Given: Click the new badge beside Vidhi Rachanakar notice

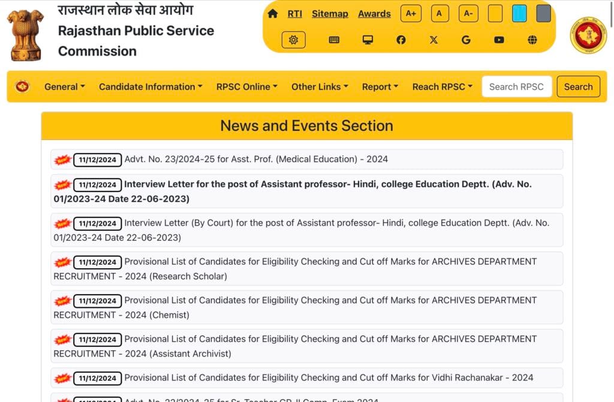Looking at the screenshot, I should [62, 379].
